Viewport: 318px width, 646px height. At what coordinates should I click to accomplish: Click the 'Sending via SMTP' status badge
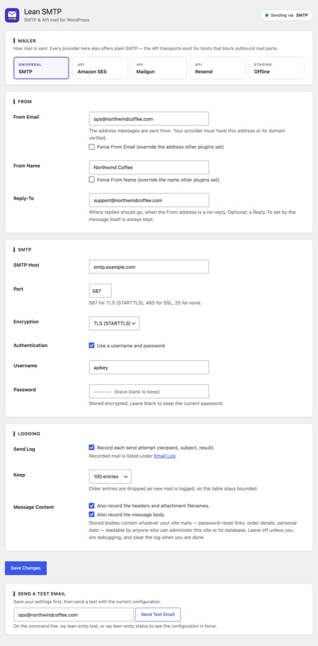[x=286, y=15]
